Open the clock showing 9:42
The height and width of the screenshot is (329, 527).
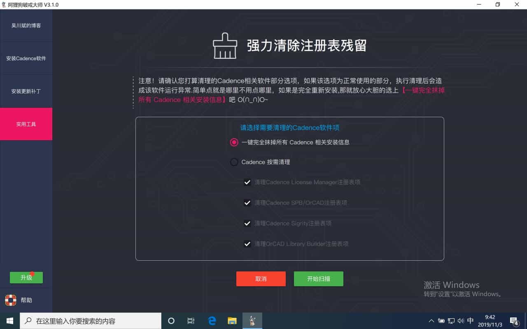(490, 321)
